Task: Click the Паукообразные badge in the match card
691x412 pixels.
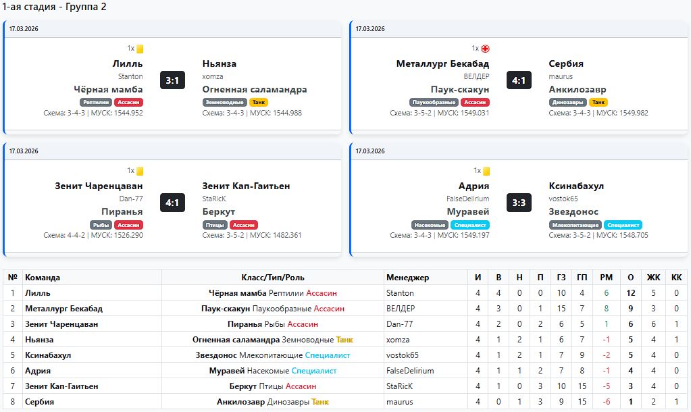Action: pos(434,103)
